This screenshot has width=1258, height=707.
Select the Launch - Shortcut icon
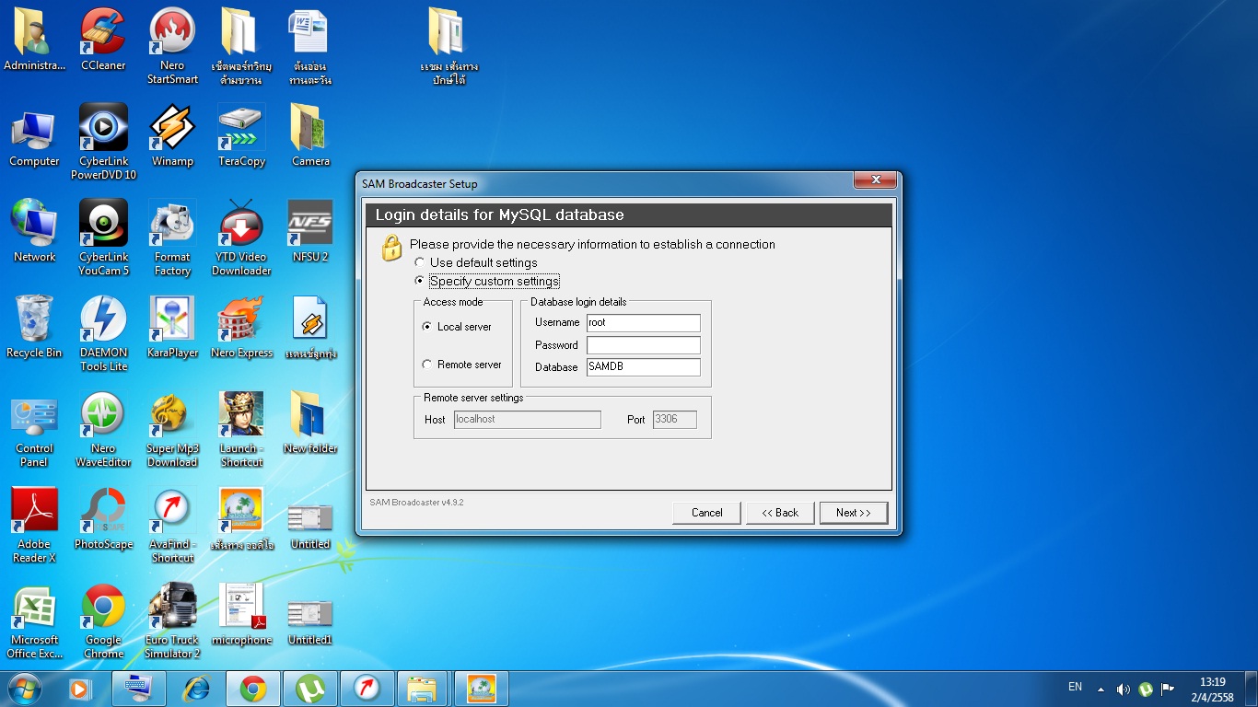pyautogui.click(x=241, y=429)
